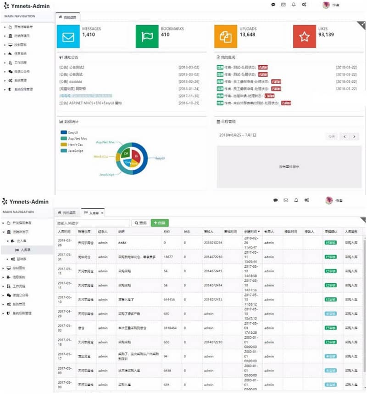
Task: Switch to home tab on lower page
Action: point(67,213)
